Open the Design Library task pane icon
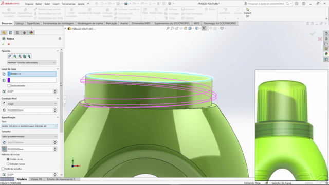 coord(326,39)
